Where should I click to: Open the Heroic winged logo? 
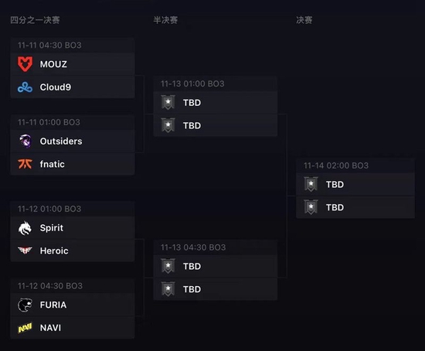25,250
